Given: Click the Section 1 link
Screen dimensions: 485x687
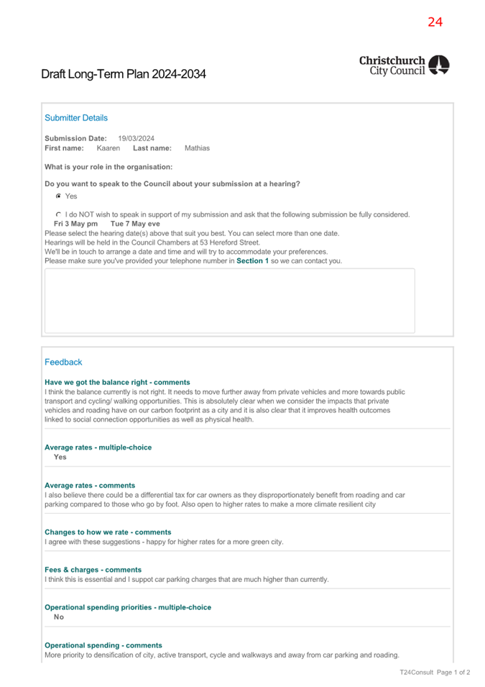Looking at the screenshot, I should [x=252, y=261].
